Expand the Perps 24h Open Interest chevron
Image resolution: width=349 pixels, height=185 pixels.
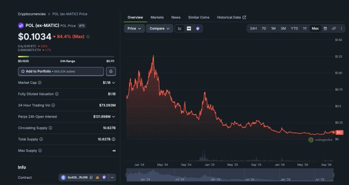pos(114,117)
